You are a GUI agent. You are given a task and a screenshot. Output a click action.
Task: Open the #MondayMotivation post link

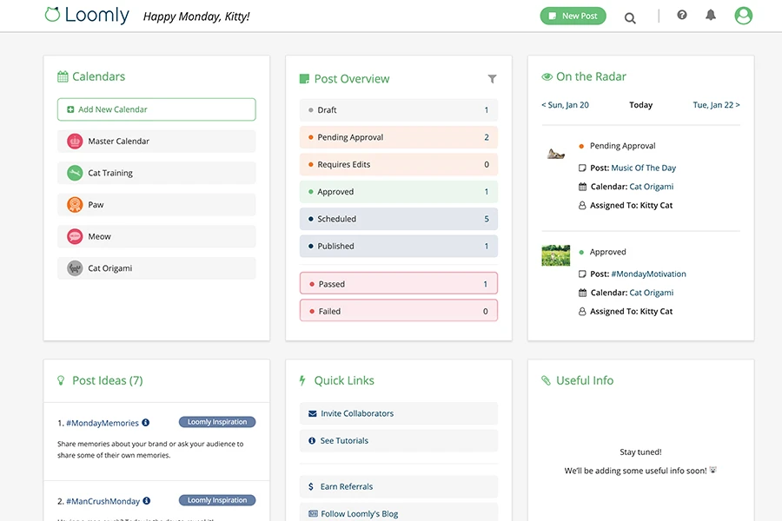coord(648,274)
